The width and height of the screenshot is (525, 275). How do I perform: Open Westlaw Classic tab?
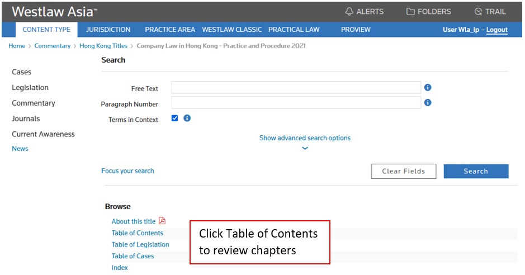point(231,30)
